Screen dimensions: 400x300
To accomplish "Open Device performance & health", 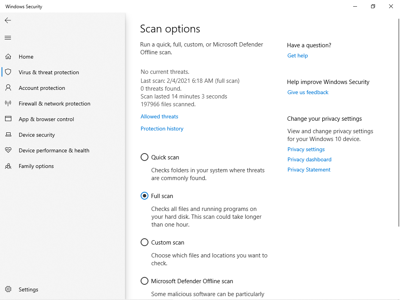I will coord(54,150).
